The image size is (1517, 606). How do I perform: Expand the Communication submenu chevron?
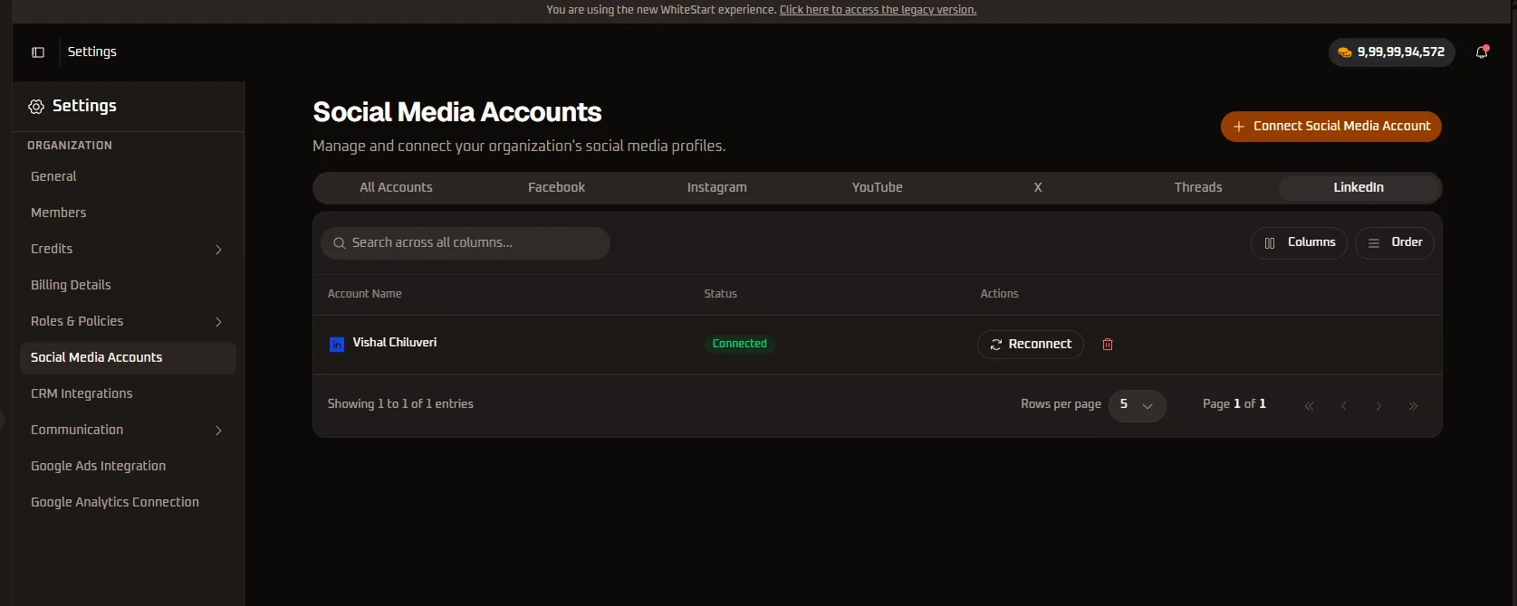click(218, 431)
